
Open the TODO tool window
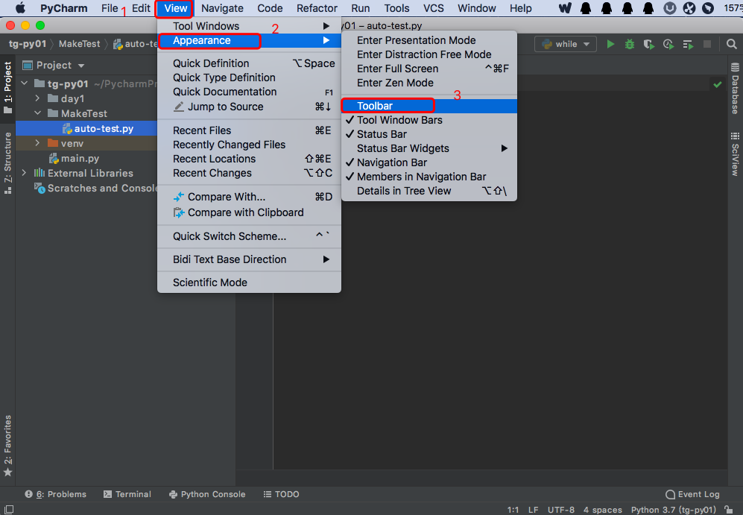coord(281,494)
